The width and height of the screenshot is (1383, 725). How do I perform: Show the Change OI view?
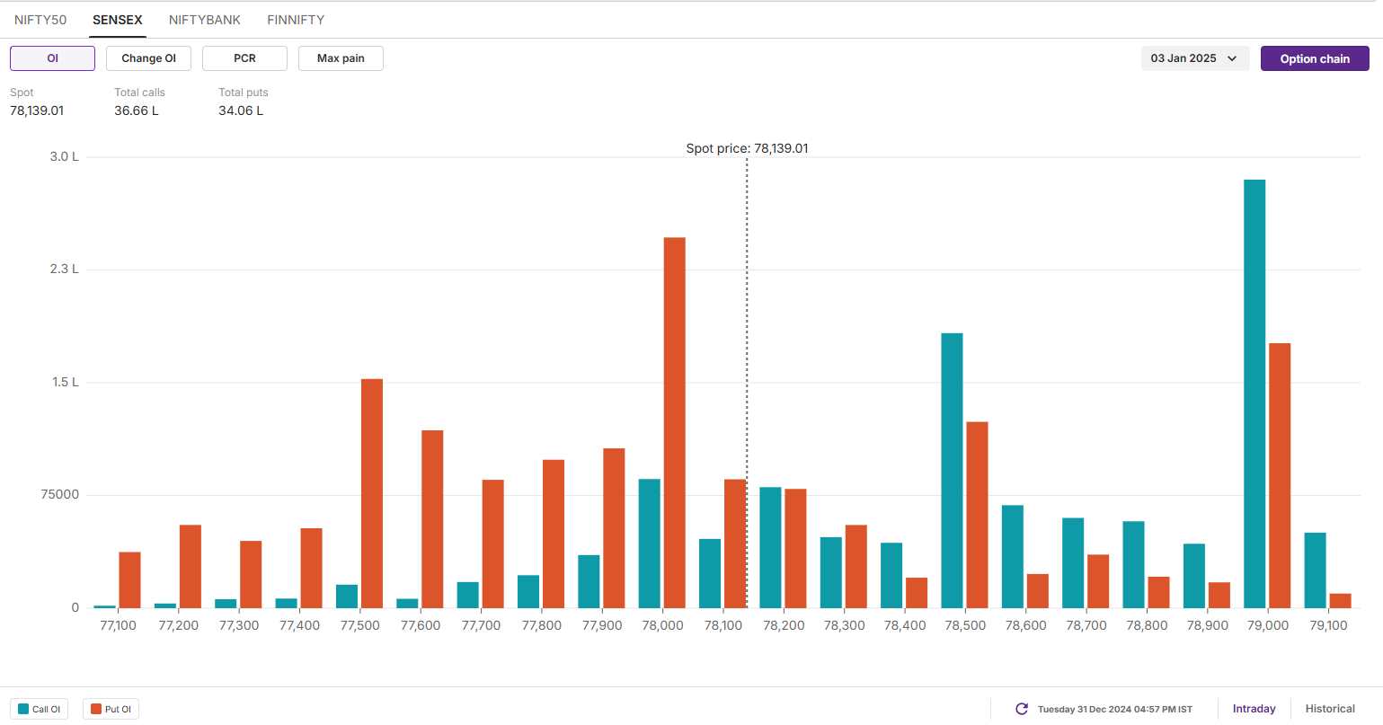coord(148,58)
